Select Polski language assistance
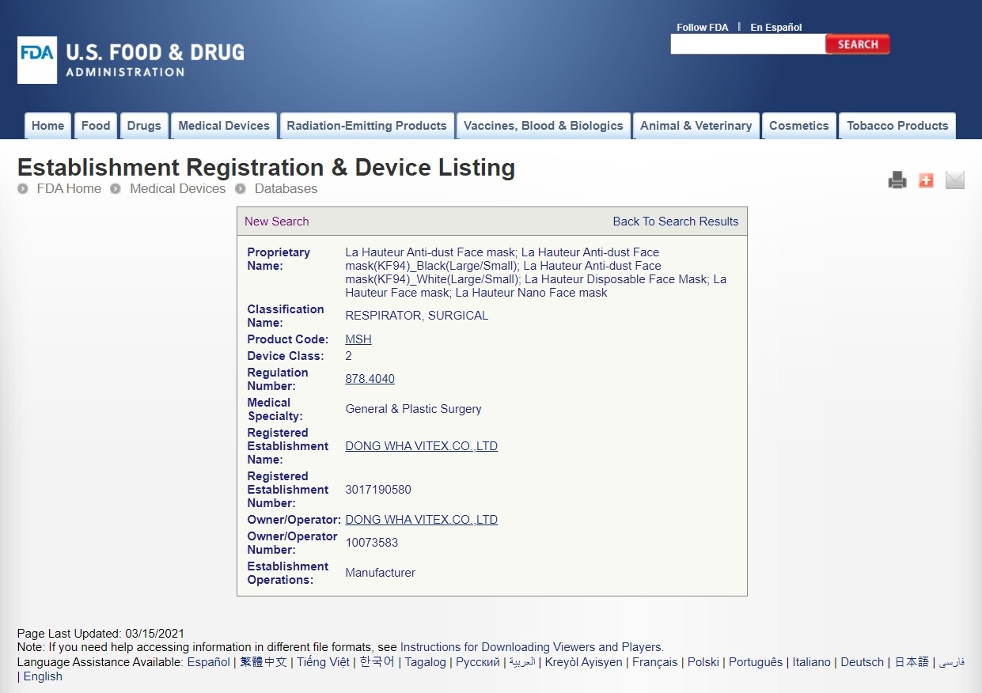982x693 pixels. point(703,662)
